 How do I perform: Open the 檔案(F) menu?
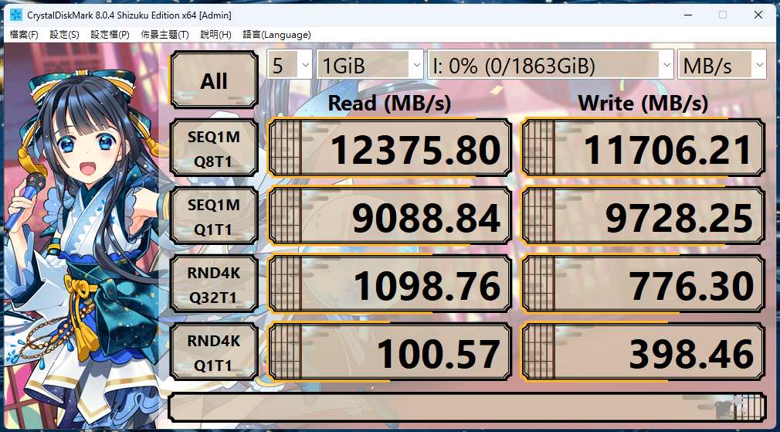tap(24, 35)
